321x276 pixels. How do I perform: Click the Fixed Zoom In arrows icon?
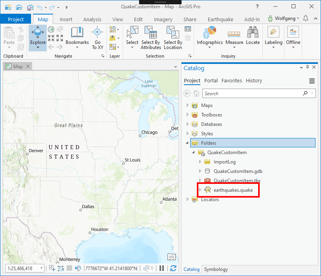tap(51, 38)
